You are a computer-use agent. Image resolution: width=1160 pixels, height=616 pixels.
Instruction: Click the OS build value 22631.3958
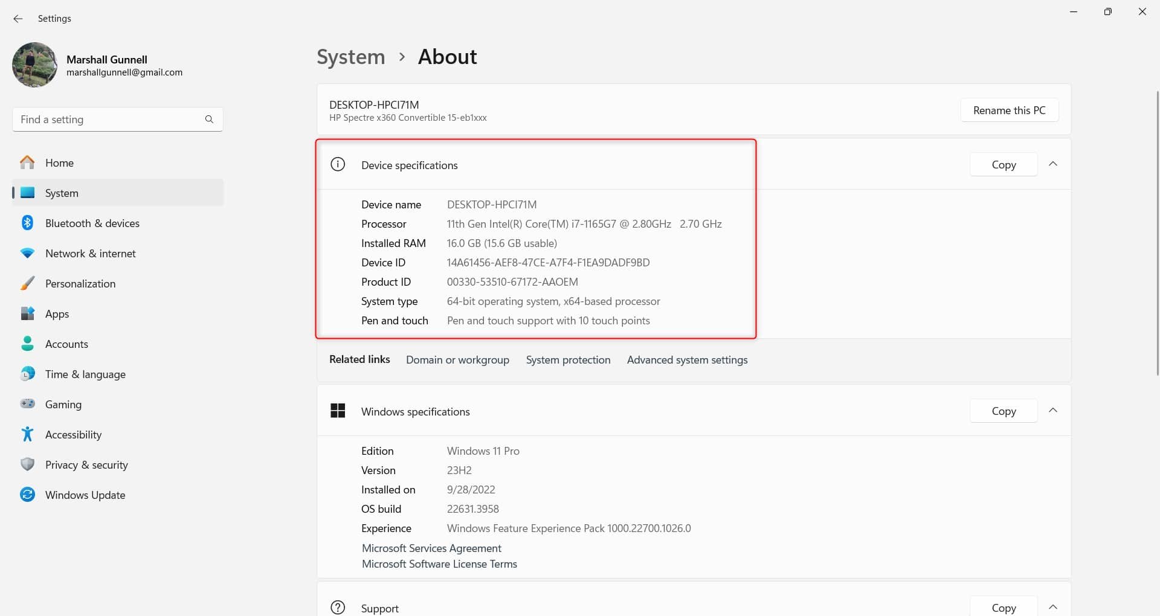472,509
